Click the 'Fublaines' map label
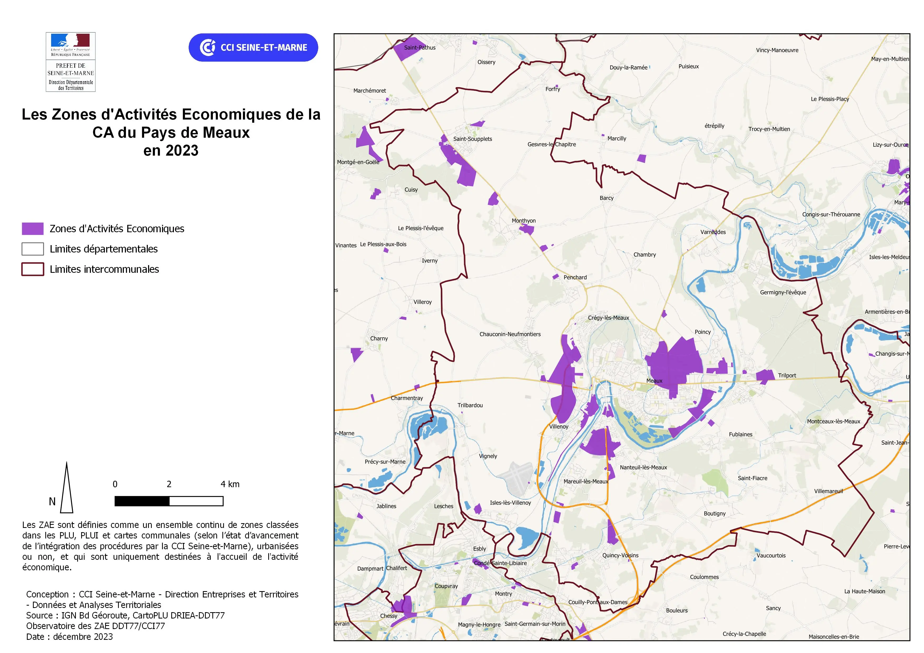 click(x=740, y=434)
